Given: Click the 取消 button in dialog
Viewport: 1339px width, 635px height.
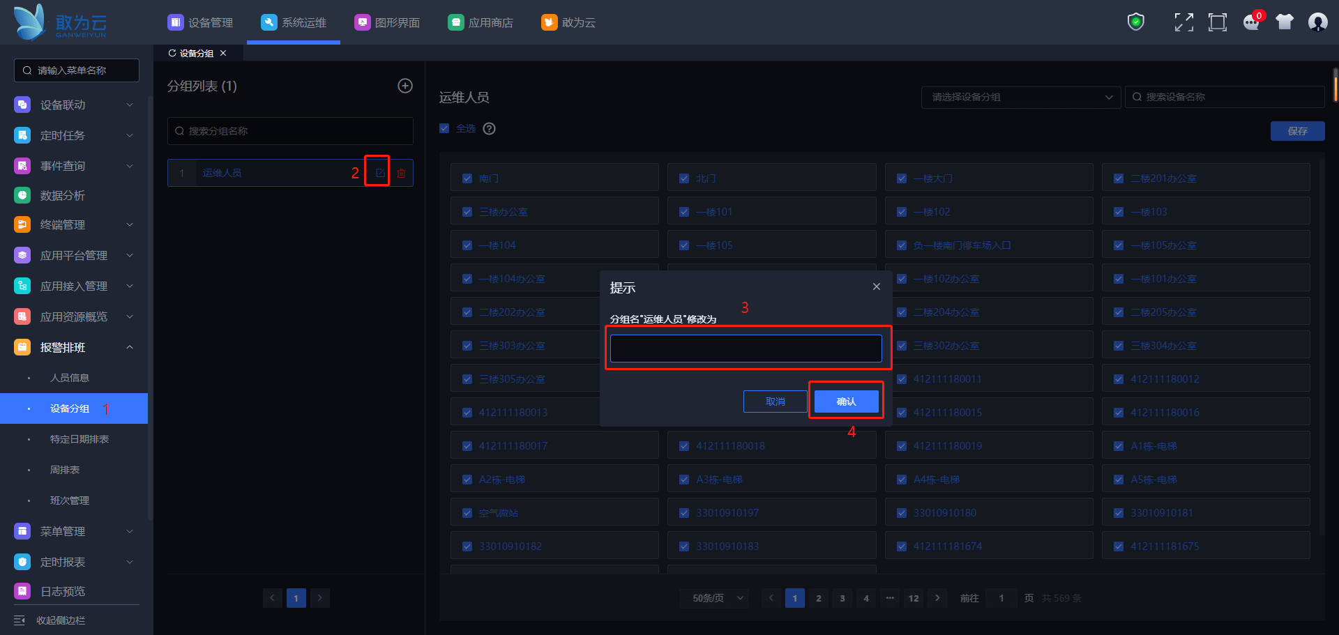Looking at the screenshot, I should tap(775, 401).
